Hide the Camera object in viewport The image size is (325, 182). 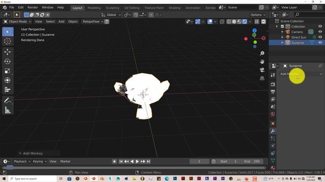(320, 32)
